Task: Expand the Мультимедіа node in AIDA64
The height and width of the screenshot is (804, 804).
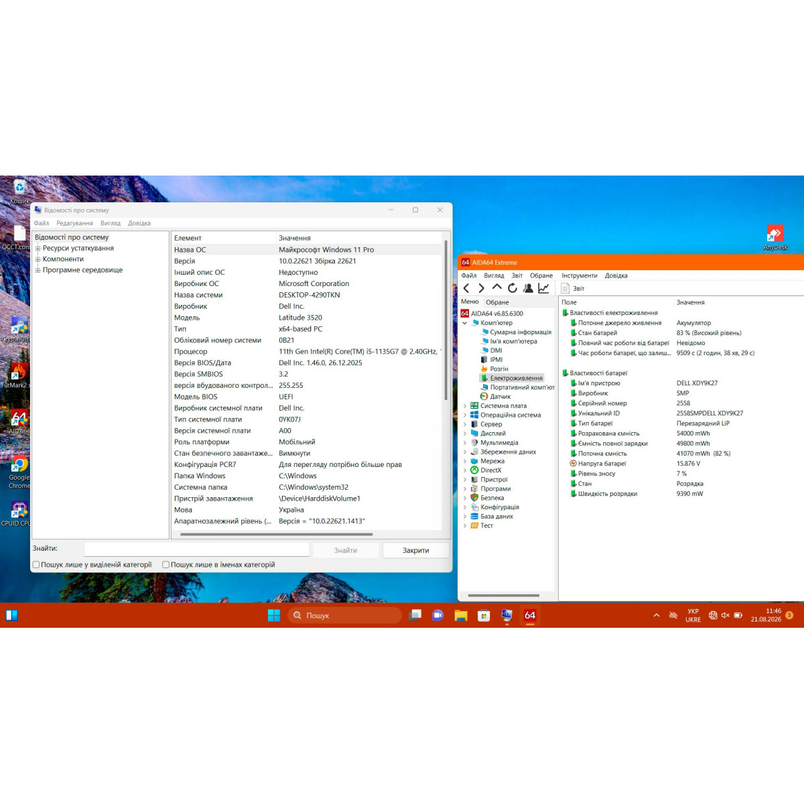Action: [x=465, y=443]
